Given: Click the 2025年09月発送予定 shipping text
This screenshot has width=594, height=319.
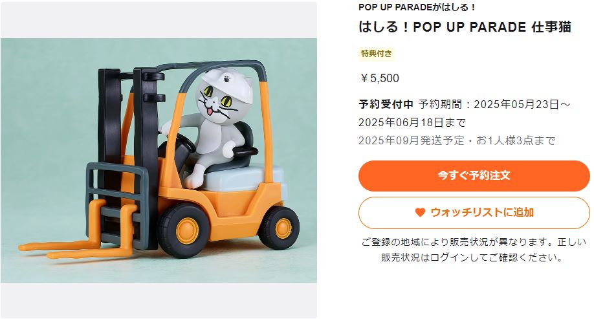Looking at the screenshot, I should (411, 140).
